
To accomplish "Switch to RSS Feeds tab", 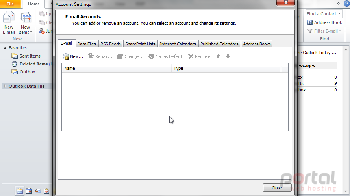I will (111, 44).
